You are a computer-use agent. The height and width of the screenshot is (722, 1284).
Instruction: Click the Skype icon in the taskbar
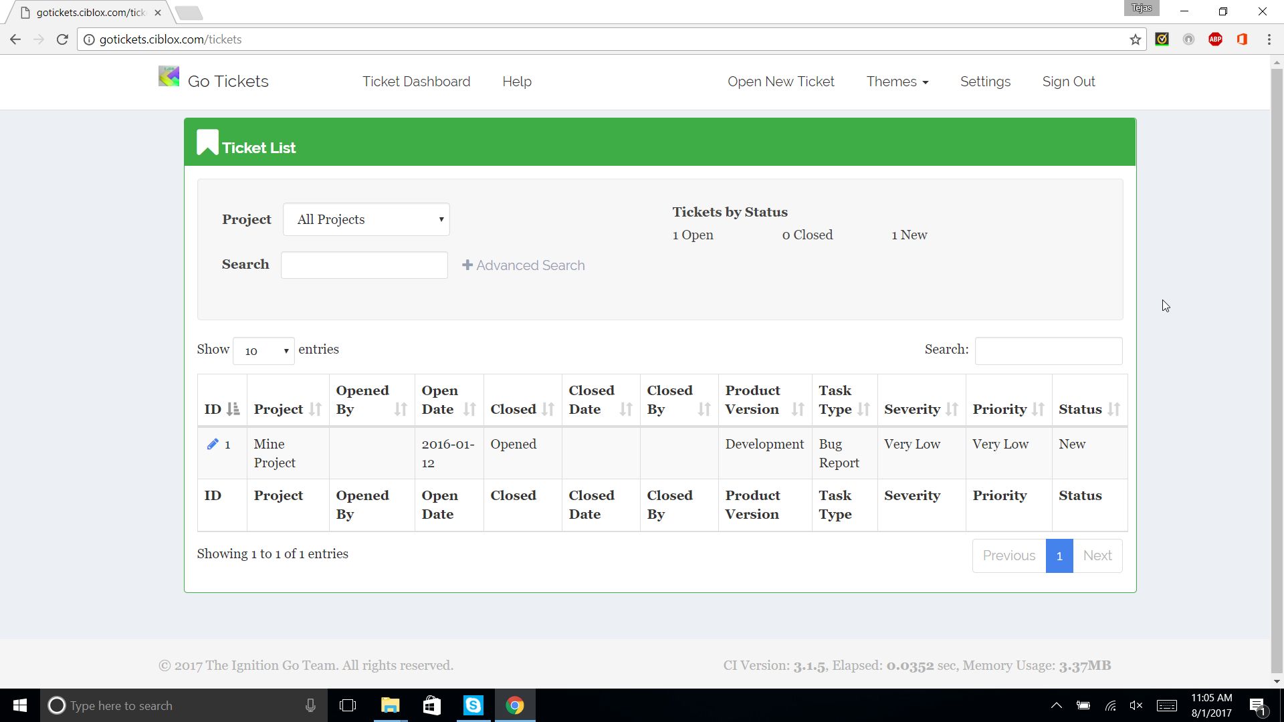pos(473,705)
